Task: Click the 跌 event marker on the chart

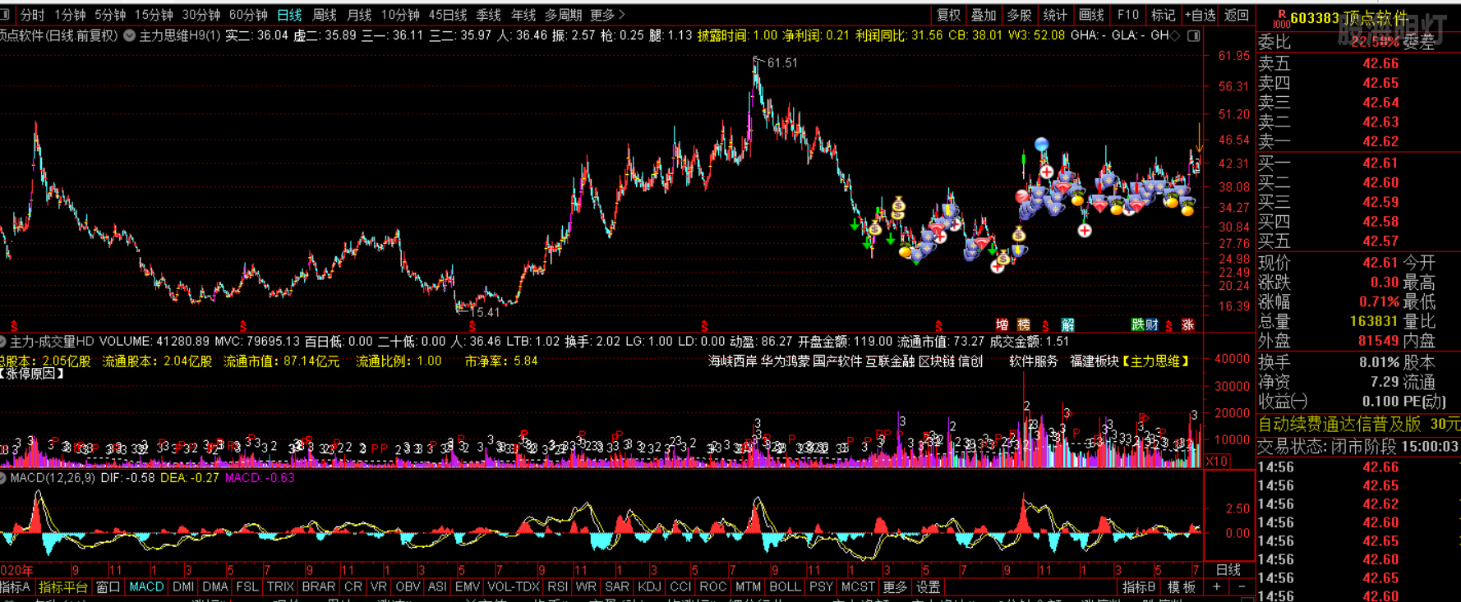Action: point(1138,324)
